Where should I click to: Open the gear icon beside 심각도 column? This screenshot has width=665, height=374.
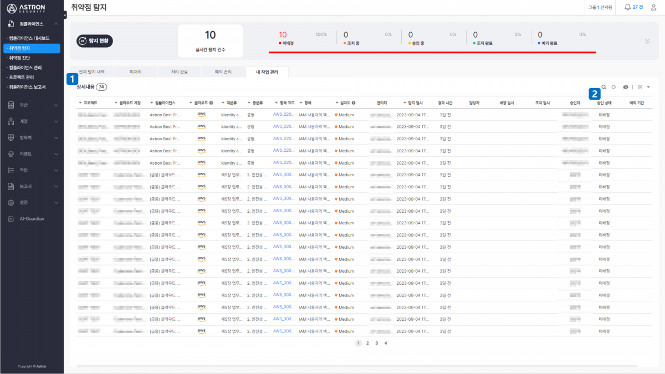[x=354, y=103]
